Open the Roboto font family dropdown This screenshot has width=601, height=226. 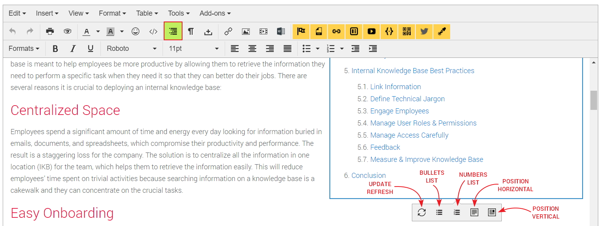point(131,48)
